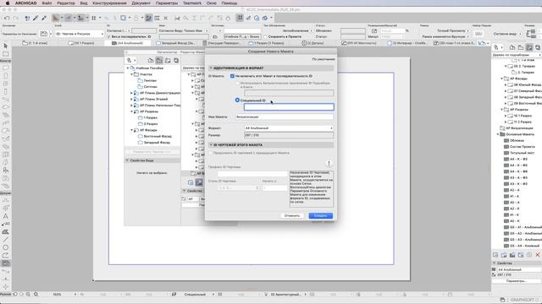Select 'Титульный лист' layout in Navigator

(x=522, y=153)
